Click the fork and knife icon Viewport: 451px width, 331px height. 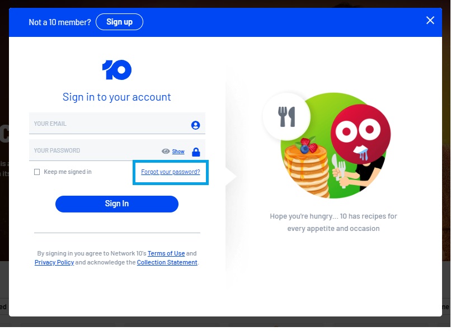coord(286,116)
